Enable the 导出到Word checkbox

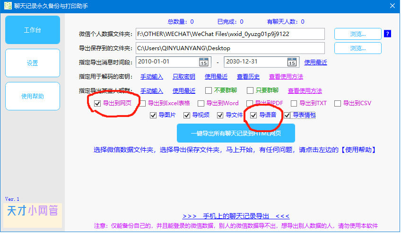pos(201,103)
